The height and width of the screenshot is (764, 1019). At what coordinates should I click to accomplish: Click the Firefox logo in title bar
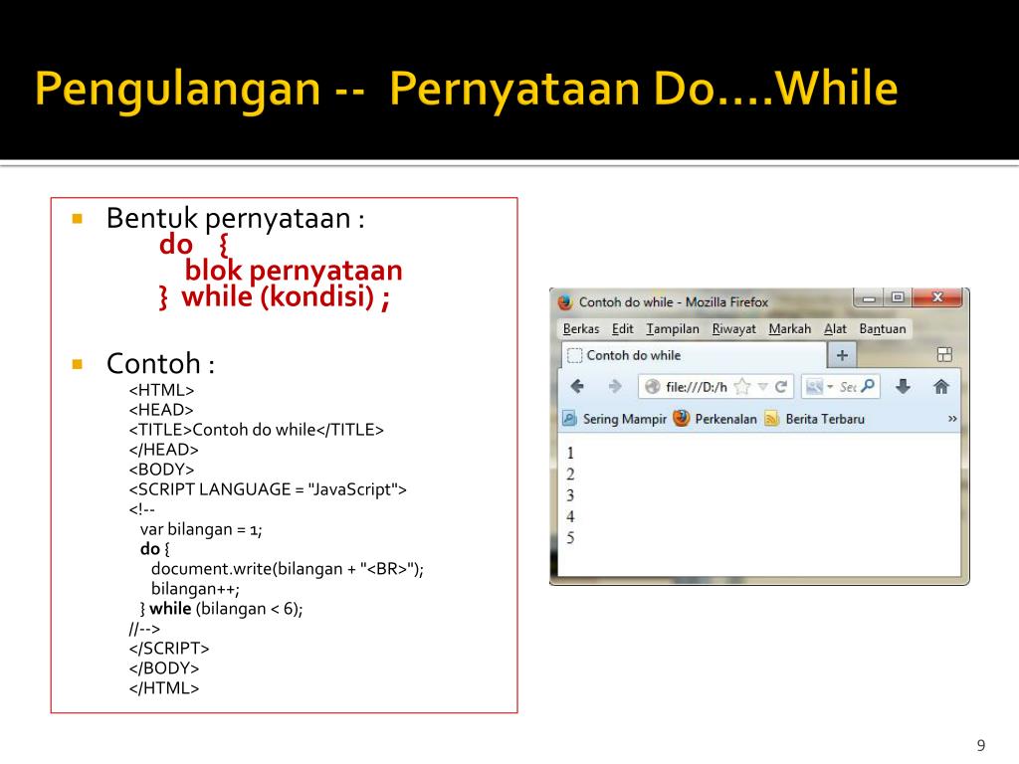565,302
